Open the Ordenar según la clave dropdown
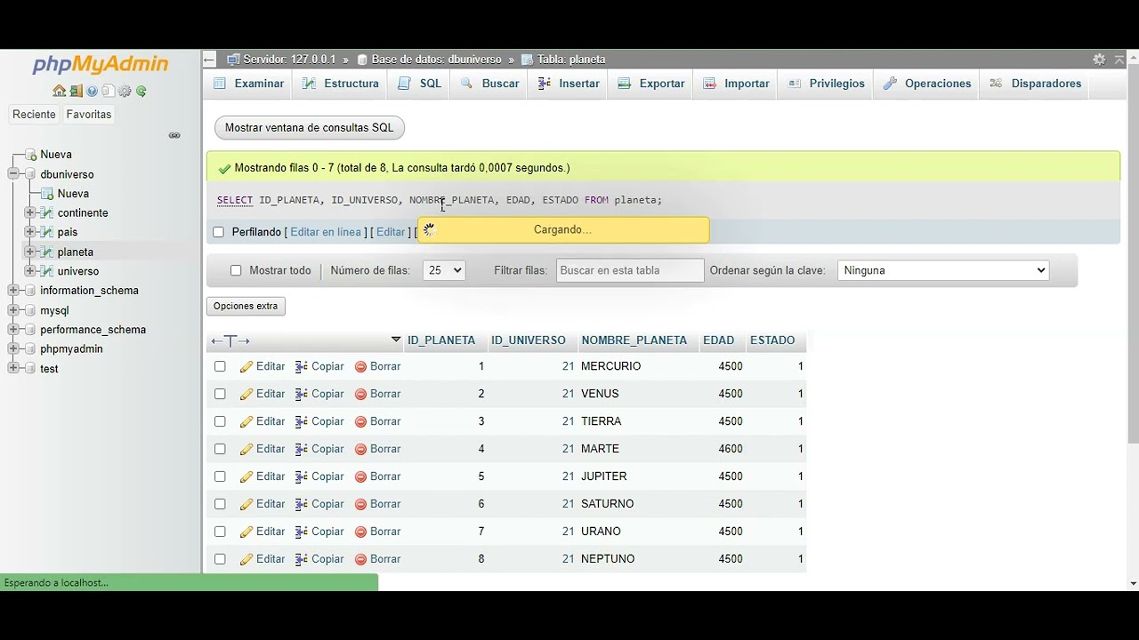The image size is (1139, 640). click(943, 270)
